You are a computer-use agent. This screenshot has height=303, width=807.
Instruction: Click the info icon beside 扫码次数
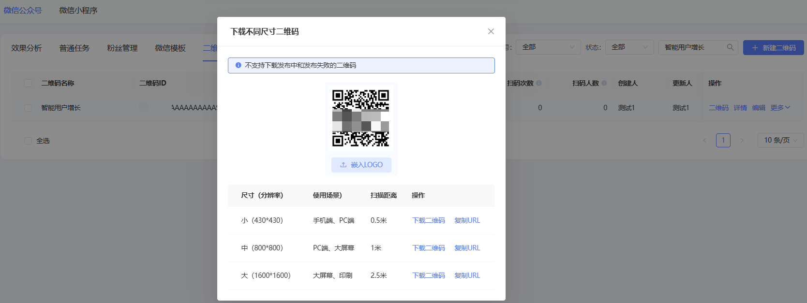pos(539,83)
